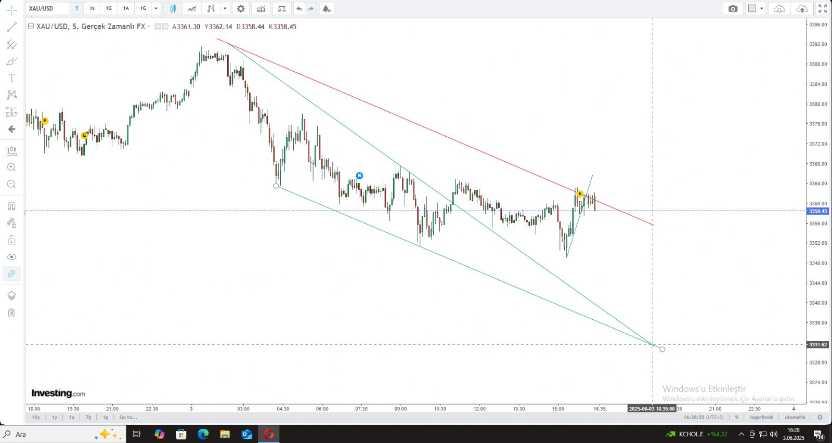This screenshot has width=832, height=443.
Task: Click the zoom out magnifier
Action: pos(11,184)
